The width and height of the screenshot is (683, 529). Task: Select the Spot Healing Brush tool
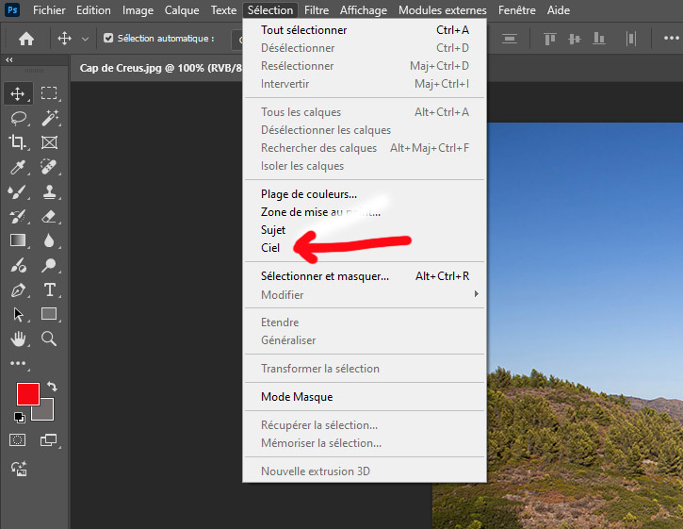click(x=49, y=167)
